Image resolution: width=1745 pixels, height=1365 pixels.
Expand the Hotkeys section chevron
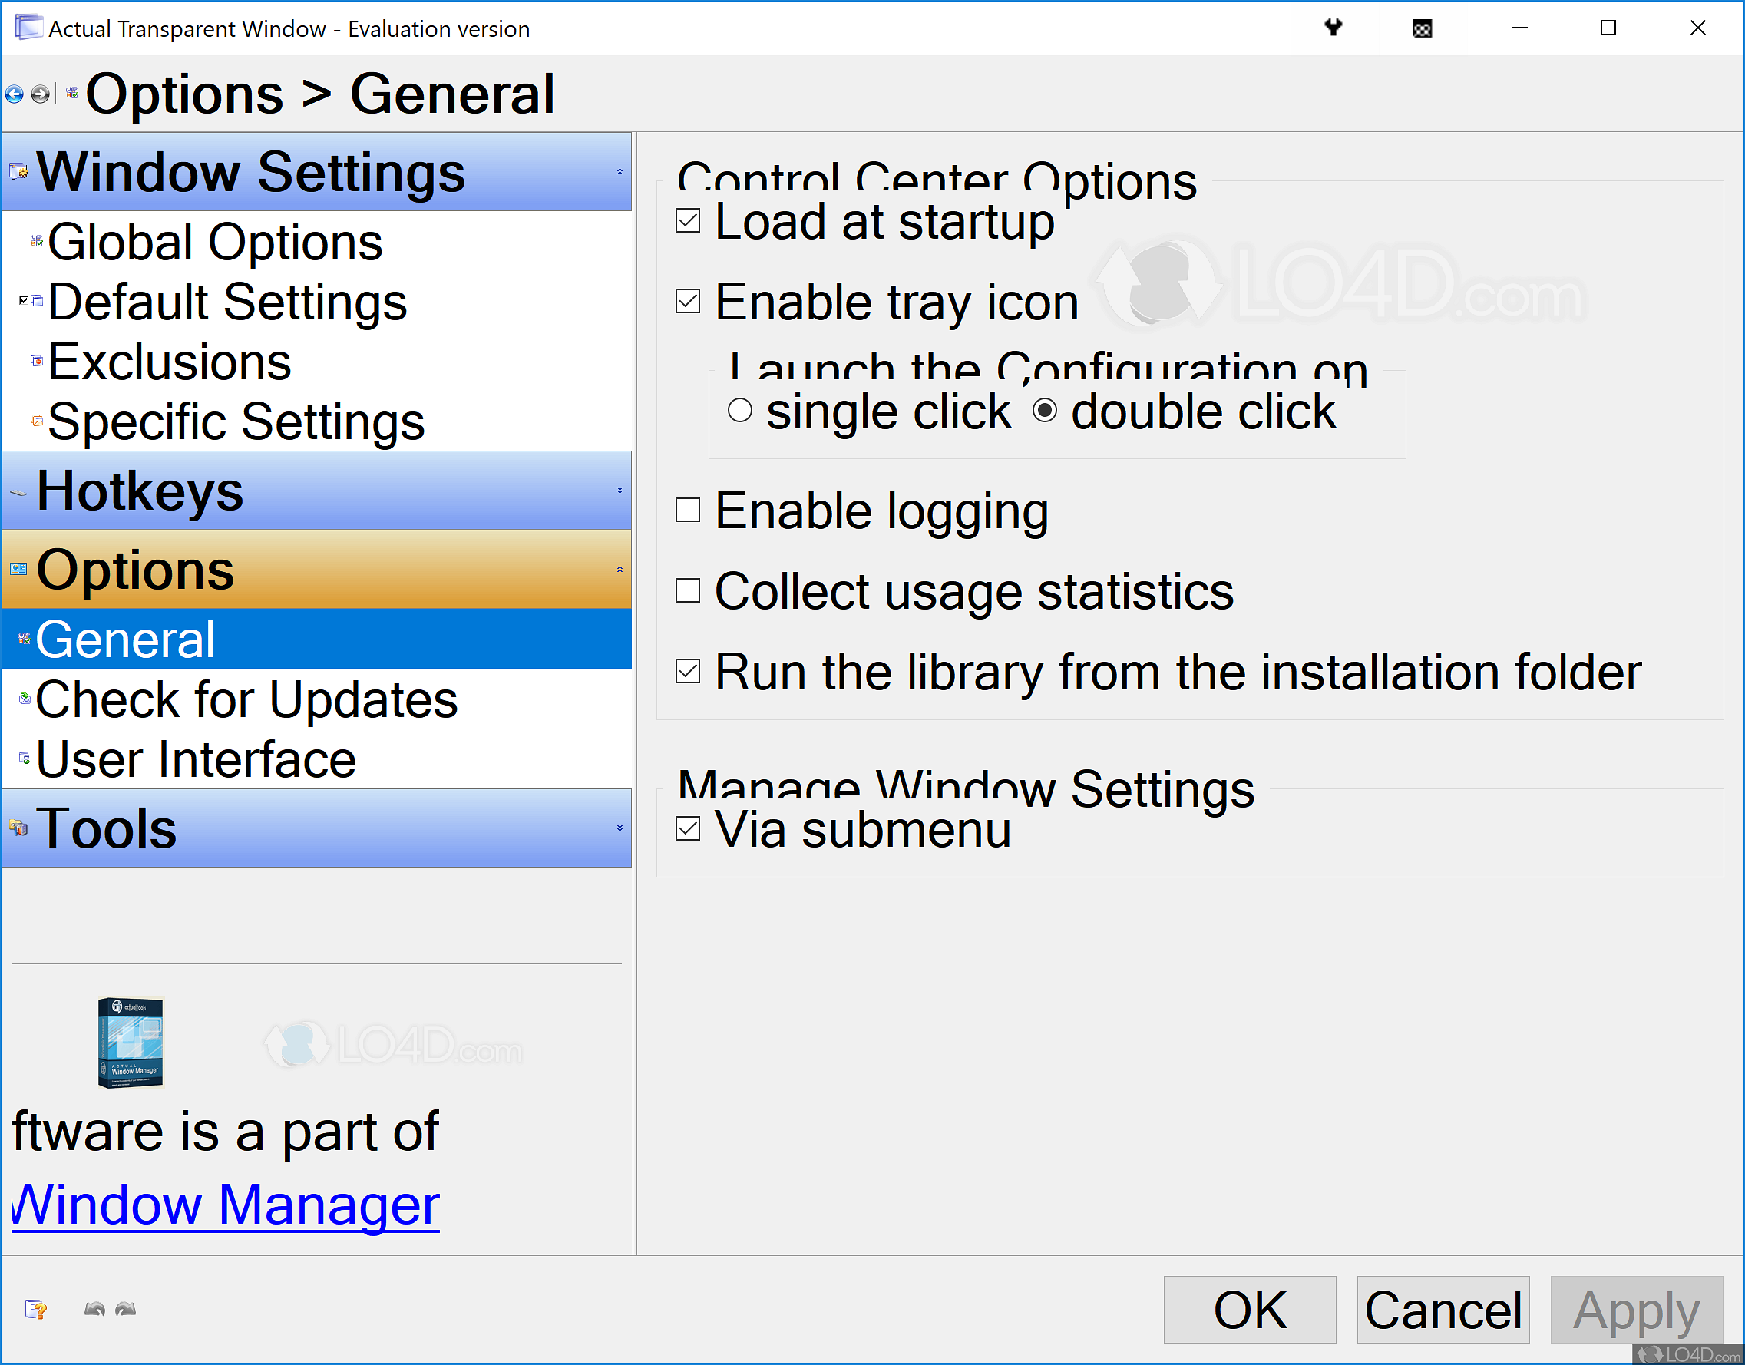620,491
